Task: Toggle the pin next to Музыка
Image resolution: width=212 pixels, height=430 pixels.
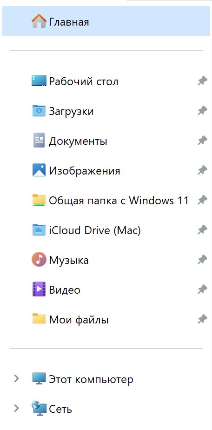Action: tap(202, 260)
